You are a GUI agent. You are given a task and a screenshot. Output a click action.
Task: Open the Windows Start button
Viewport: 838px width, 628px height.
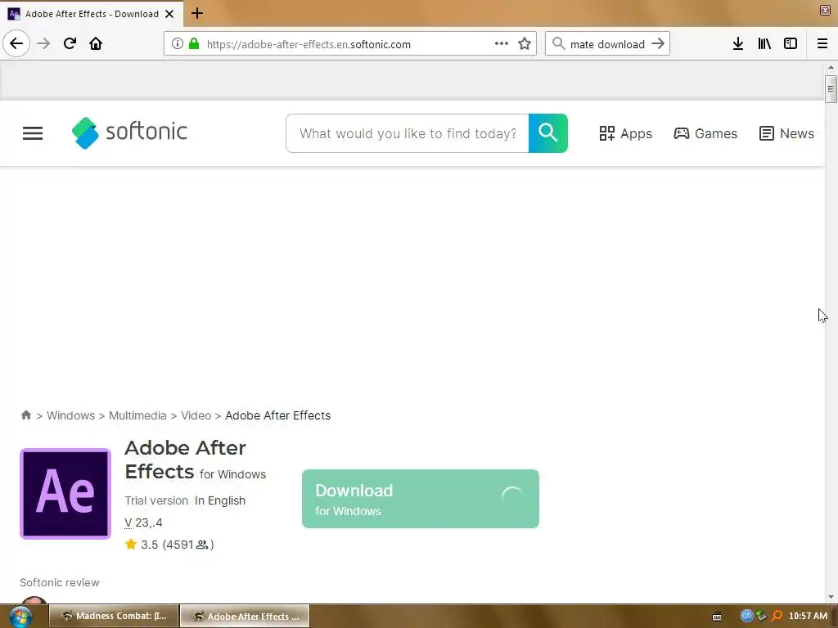pyautogui.click(x=20, y=617)
